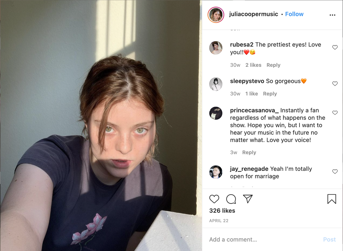Open the three-dot more options menu
Viewport: 343px width, 251px height.
tap(332, 15)
